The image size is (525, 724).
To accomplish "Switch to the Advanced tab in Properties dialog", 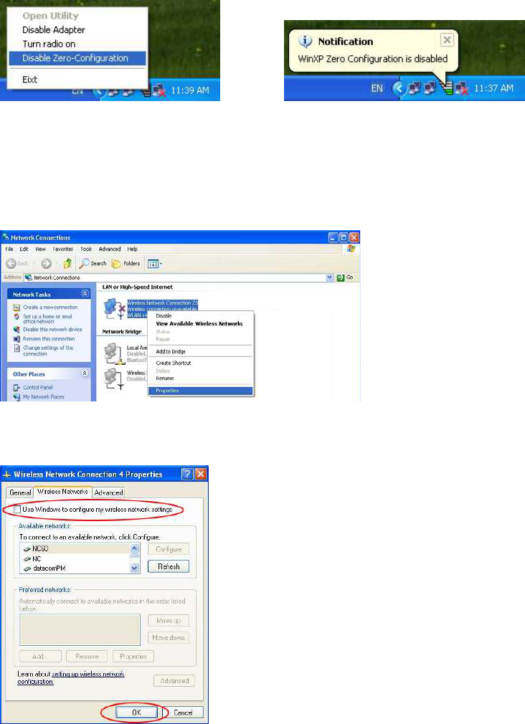I will 108,492.
